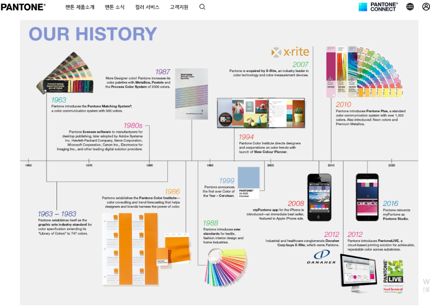
Task: Click the 2012 heading above the PantoneLIVE text
Action: [355, 234]
